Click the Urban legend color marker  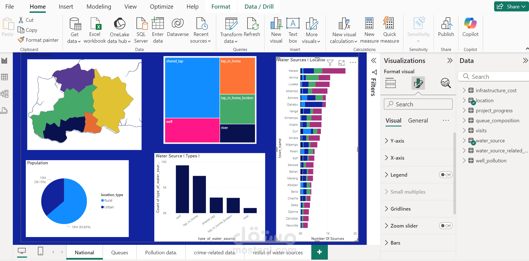tap(102, 207)
